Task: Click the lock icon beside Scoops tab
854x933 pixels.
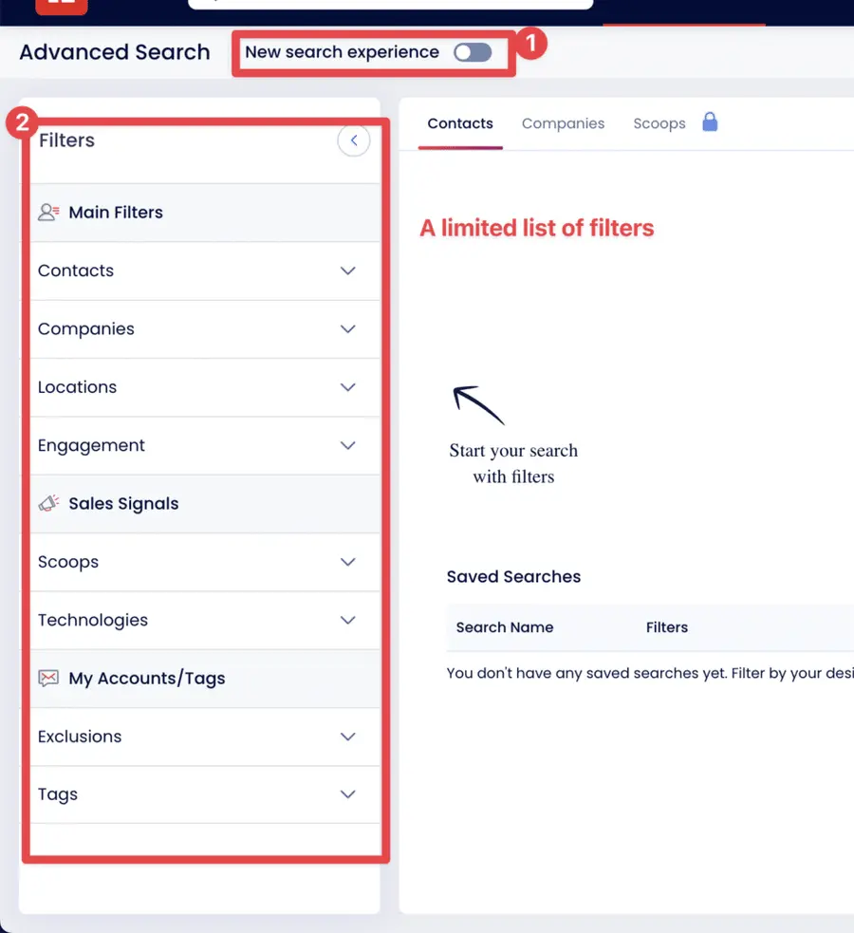Action: click(709, 122)
